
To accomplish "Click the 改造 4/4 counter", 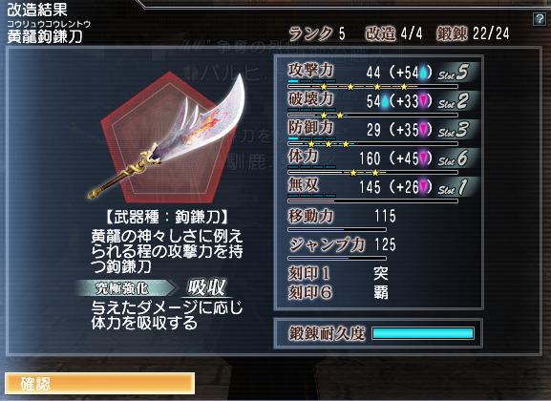I will click(x=393, y=33).
